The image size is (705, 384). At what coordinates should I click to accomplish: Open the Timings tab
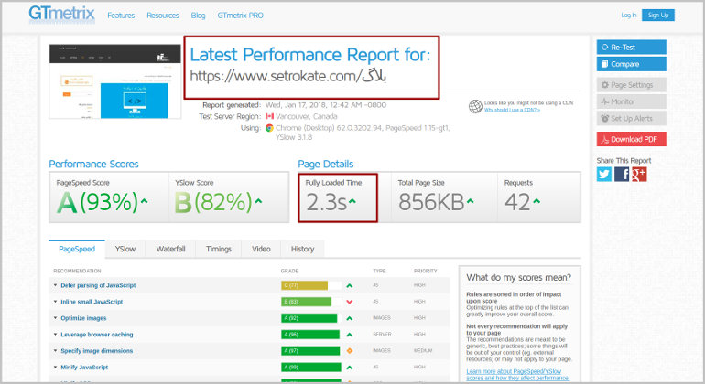pos(219,249)
